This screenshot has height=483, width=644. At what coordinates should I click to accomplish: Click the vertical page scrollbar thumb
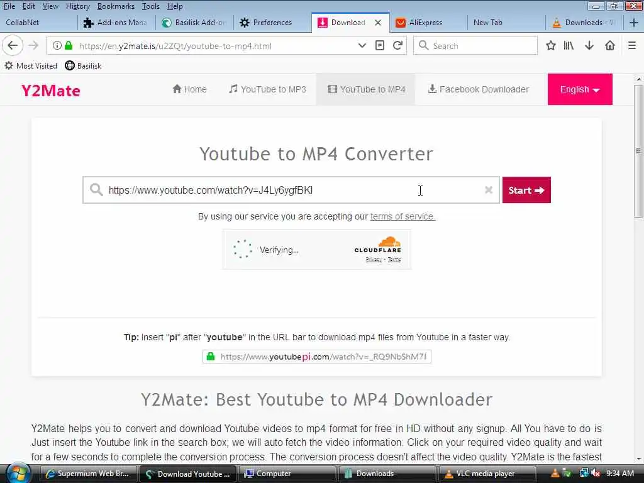[x=638, y=151]
